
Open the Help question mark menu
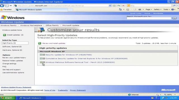173,9
